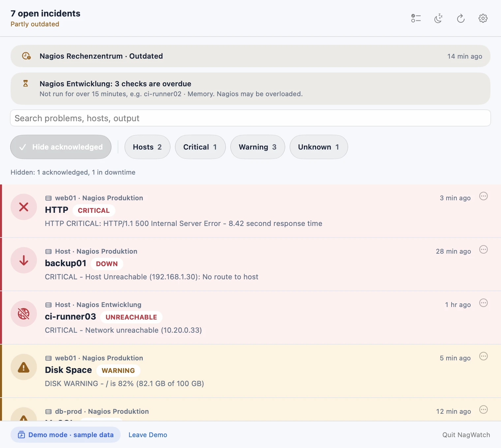Click 'DISK WARNING - / is 82%' output
501x448 pixels.
tap(89, 383)
